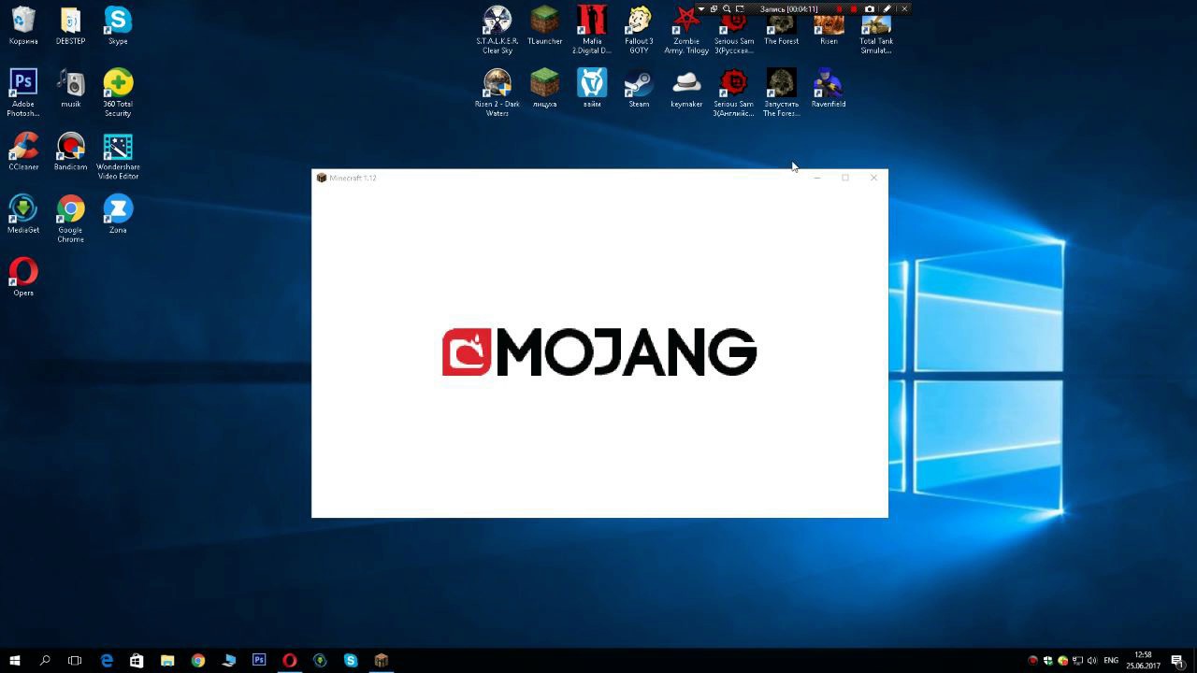The image size is (1197, 673).
Task: Open the keymaker hat icon
Action: [686, 88]
